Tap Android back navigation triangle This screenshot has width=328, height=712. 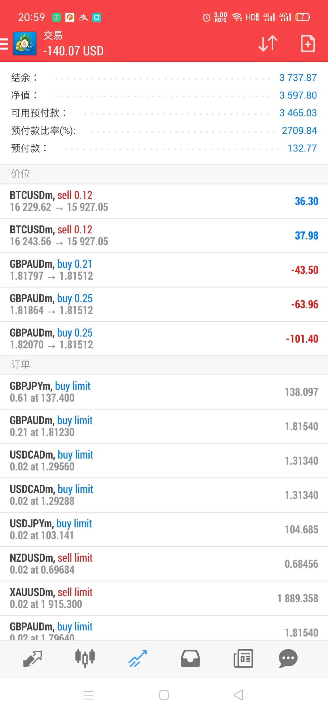(x=239, y=695)
